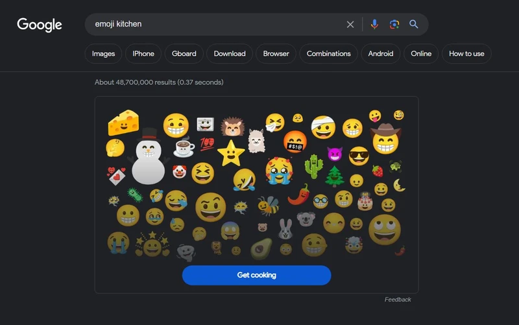Click the head-bandage face emoji
Screen dimensions: 519x325
click(323, 127)
